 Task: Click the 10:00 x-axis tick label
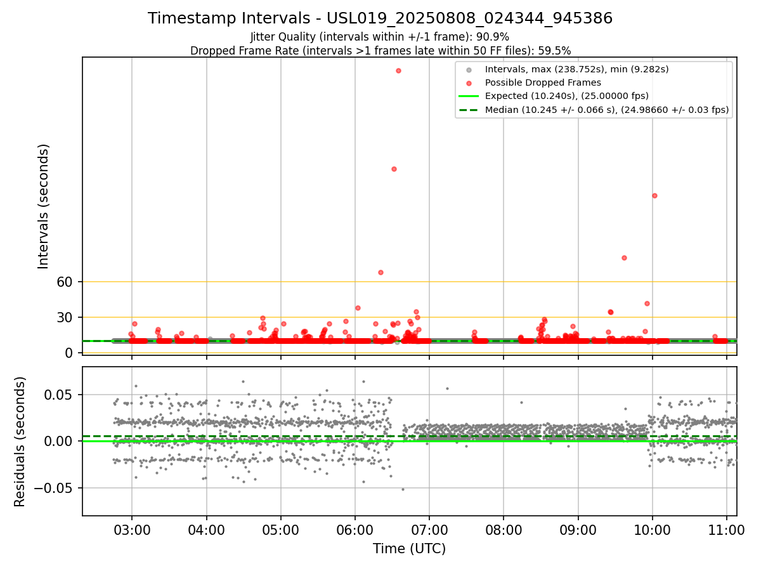[653, 530]
